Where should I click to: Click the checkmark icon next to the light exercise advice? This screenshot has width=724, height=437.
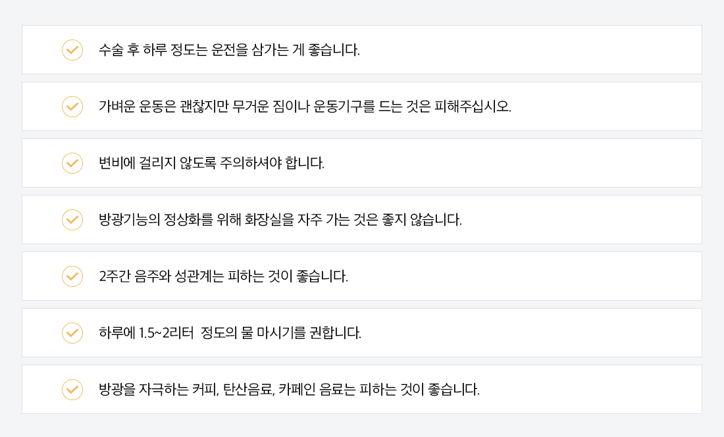pyautogui.click(x=72, y=107)
